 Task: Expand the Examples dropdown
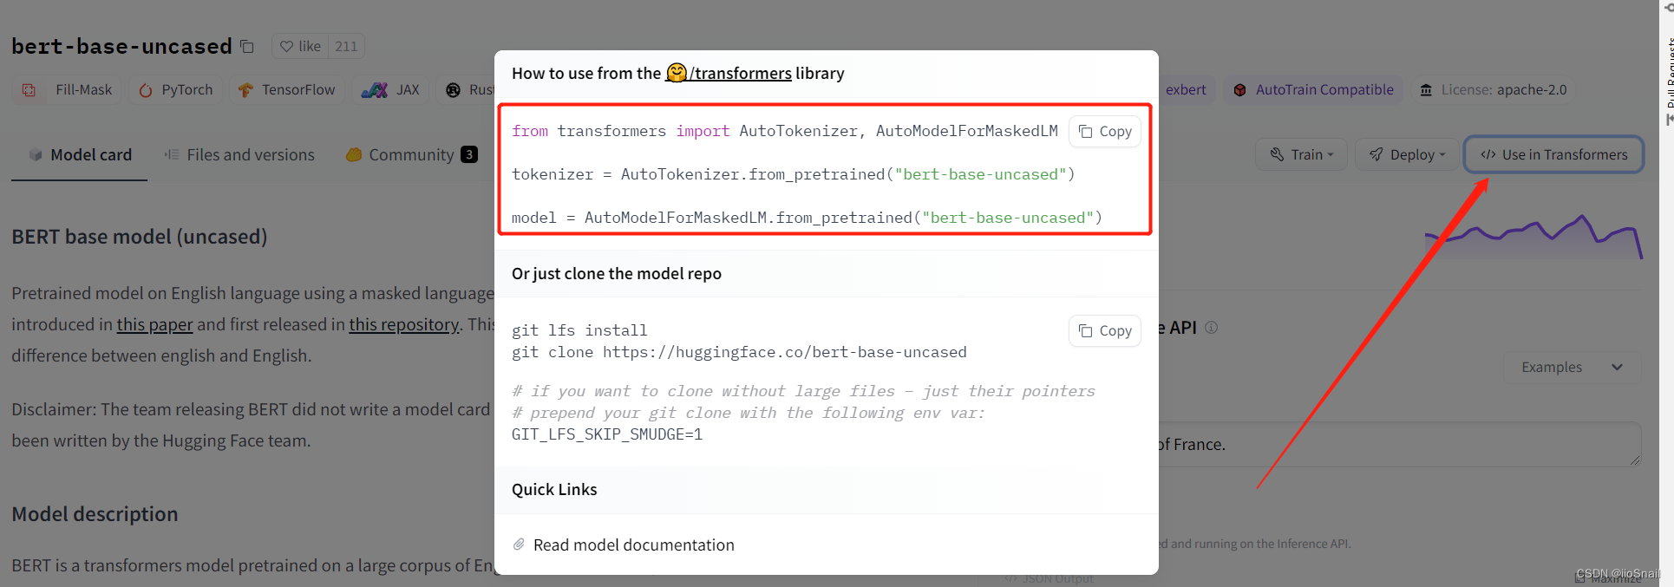point(1572,368)
